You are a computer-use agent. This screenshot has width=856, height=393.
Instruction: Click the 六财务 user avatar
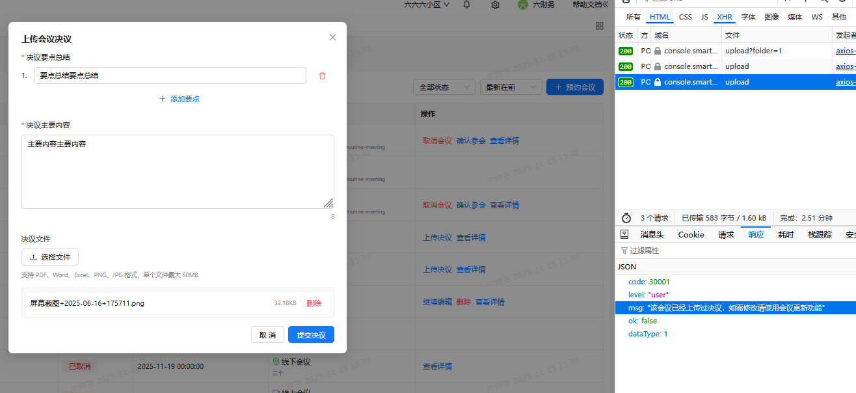(523, 5)
